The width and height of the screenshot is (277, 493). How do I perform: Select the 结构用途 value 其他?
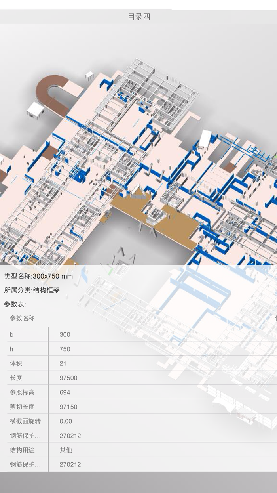click(66, 450)
